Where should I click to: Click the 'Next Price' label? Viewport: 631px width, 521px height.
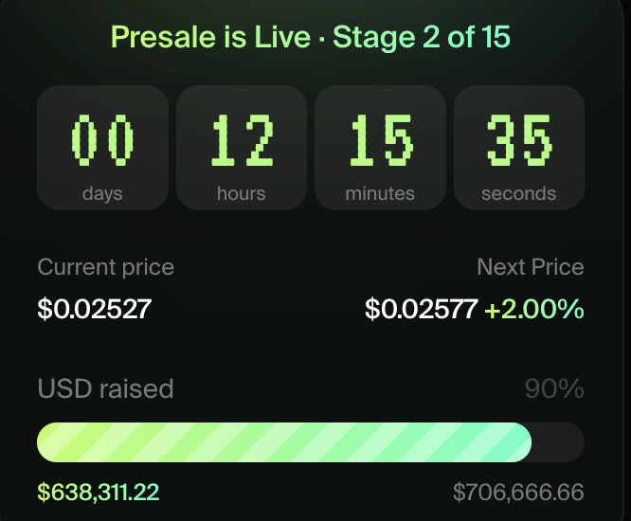pyautogui.click(x=531, y=267)
